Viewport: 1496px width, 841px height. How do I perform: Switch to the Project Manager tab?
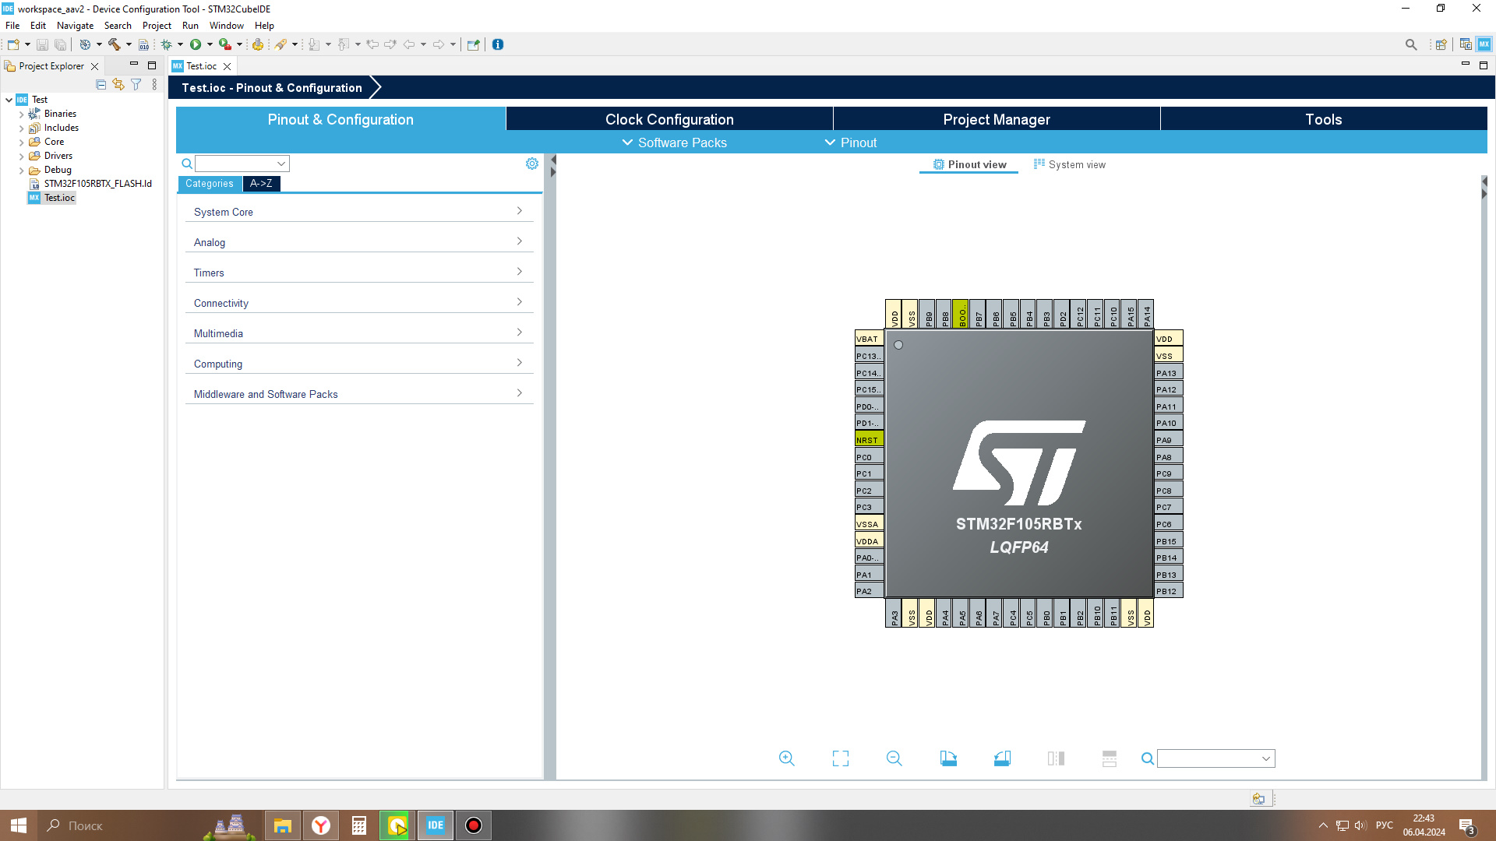click(x=997, y=119)
